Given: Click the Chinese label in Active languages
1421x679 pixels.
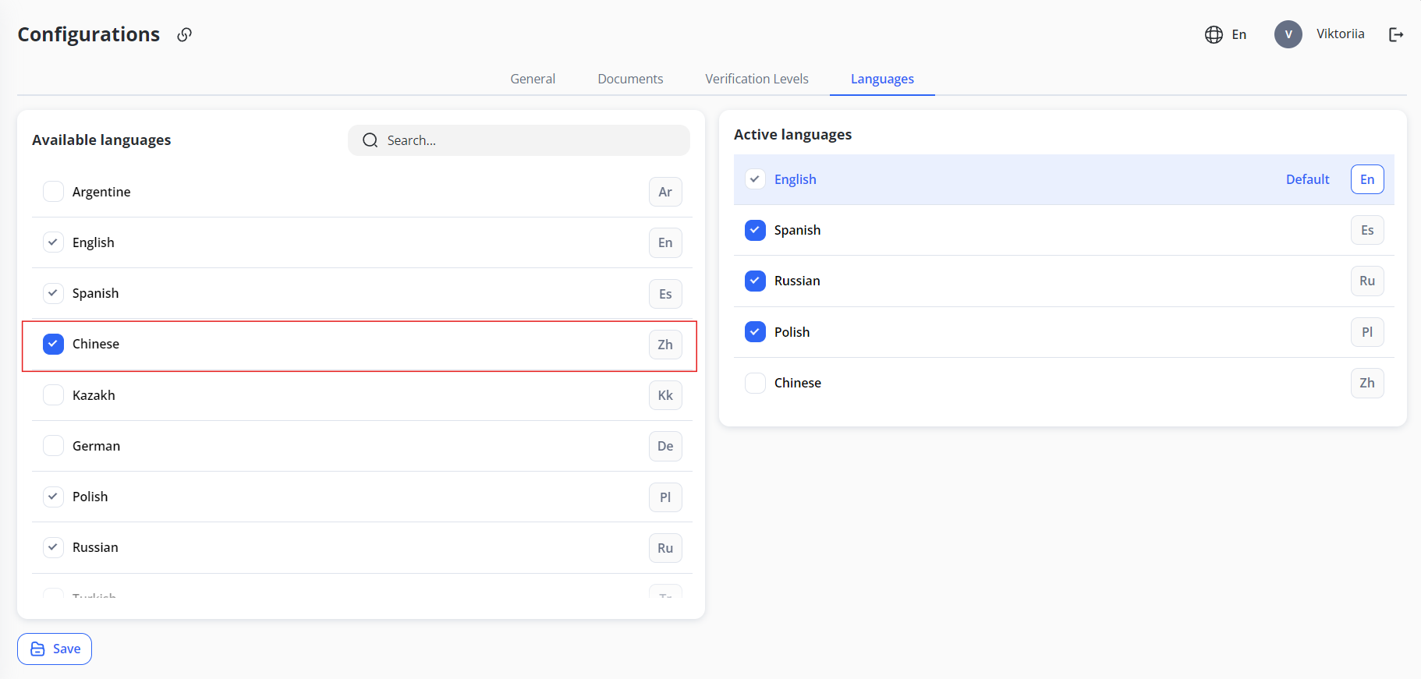Looking at the screenshot, I should pos(797,383).
